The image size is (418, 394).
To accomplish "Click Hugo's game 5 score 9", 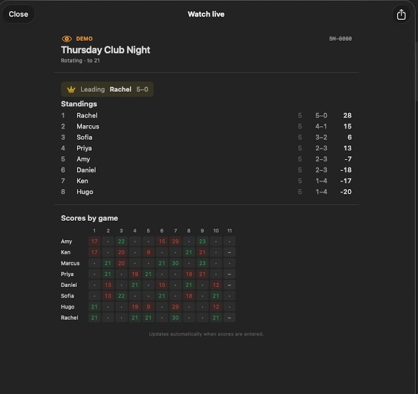I will (148, 307).
